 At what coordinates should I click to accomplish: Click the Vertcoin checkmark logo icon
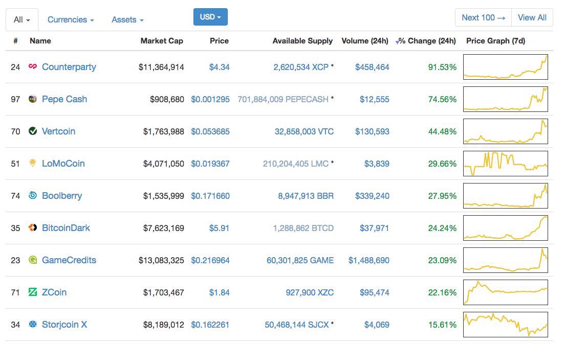click(x=33, y=131)
